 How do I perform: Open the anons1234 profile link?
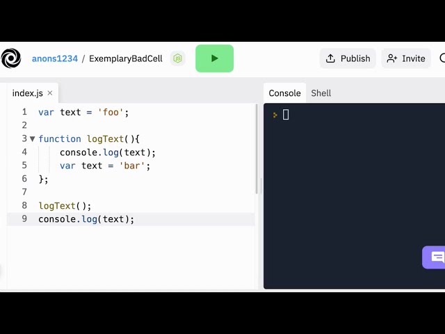click(x=55, y=58)
